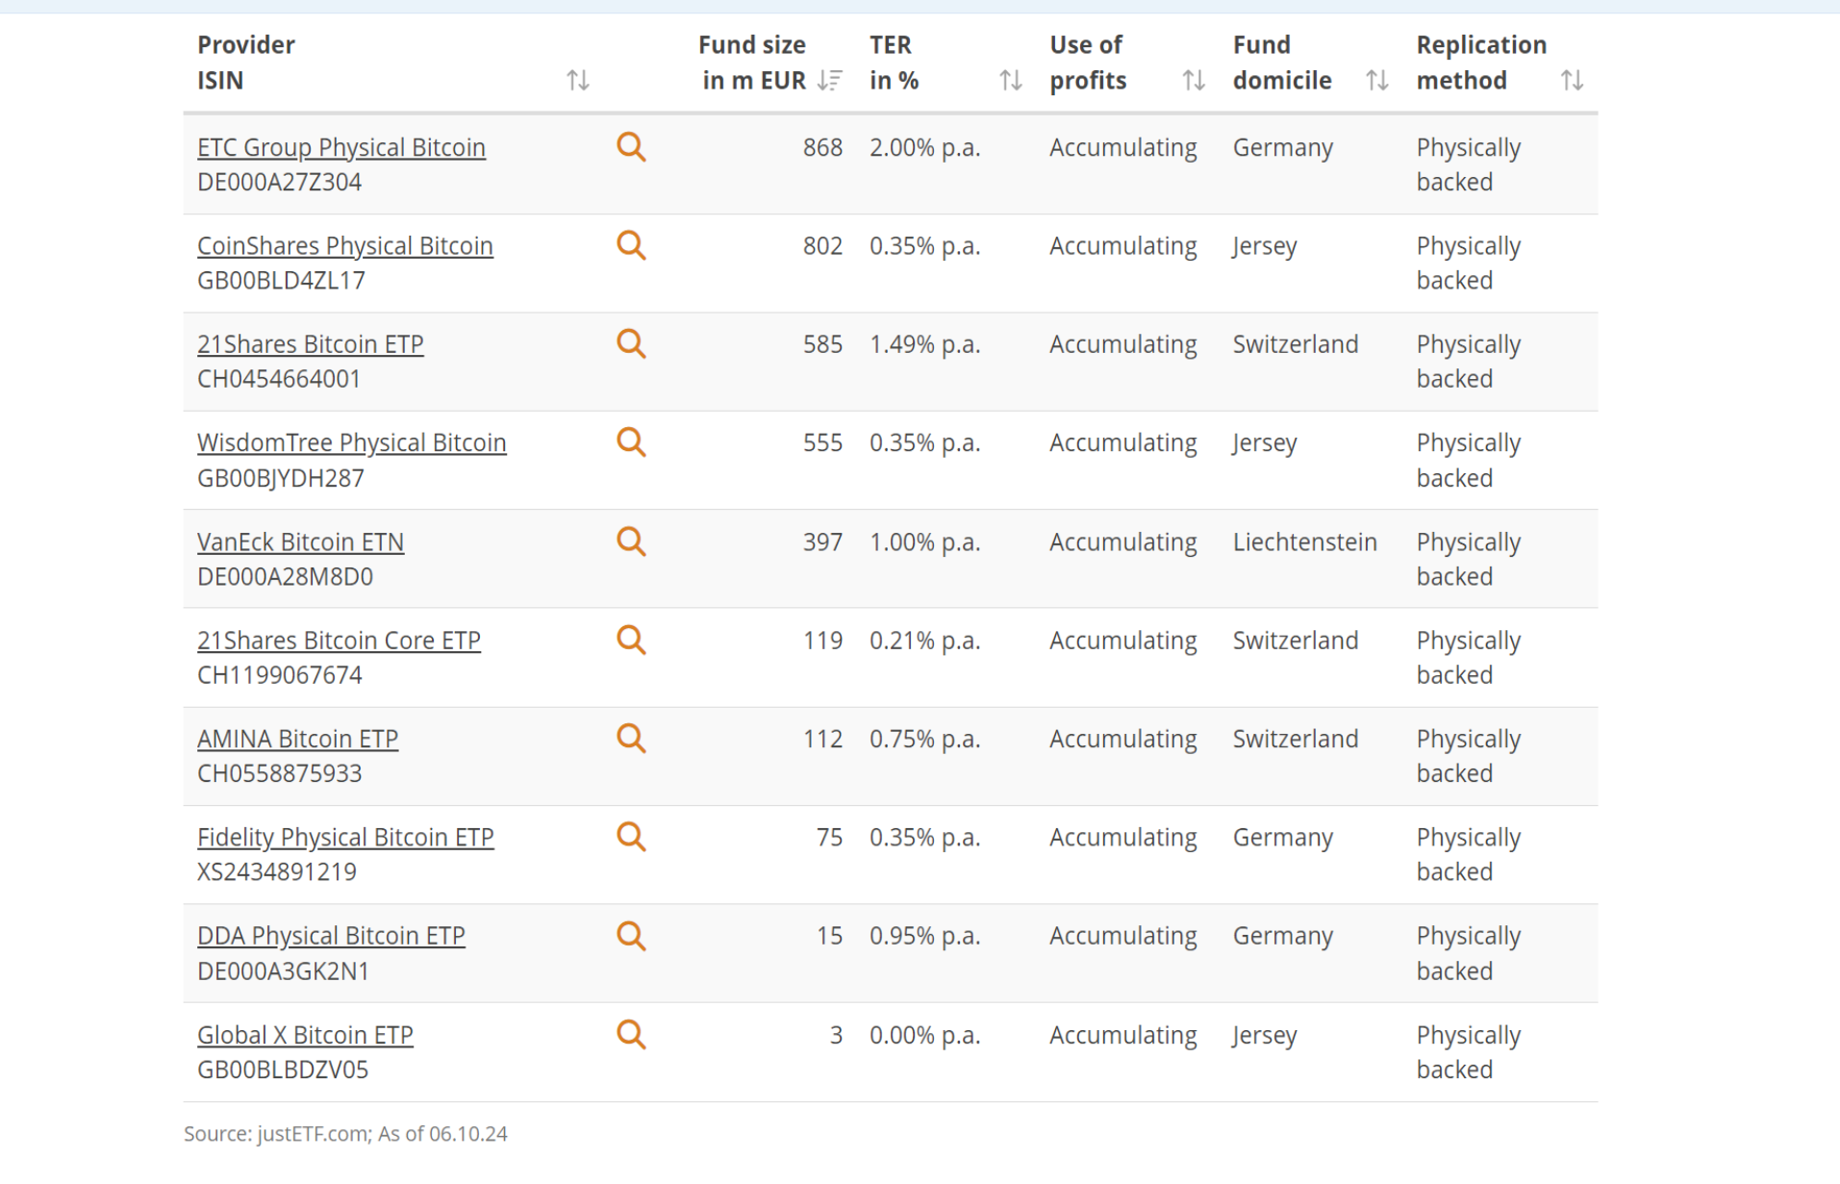Open WisdomTree Physical Bitcoin link

[x=352, y=442]
